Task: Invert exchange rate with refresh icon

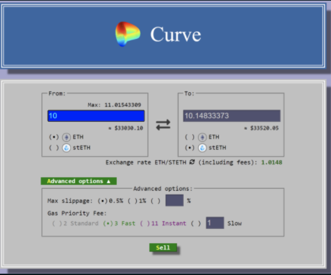Action: [192, 162]
